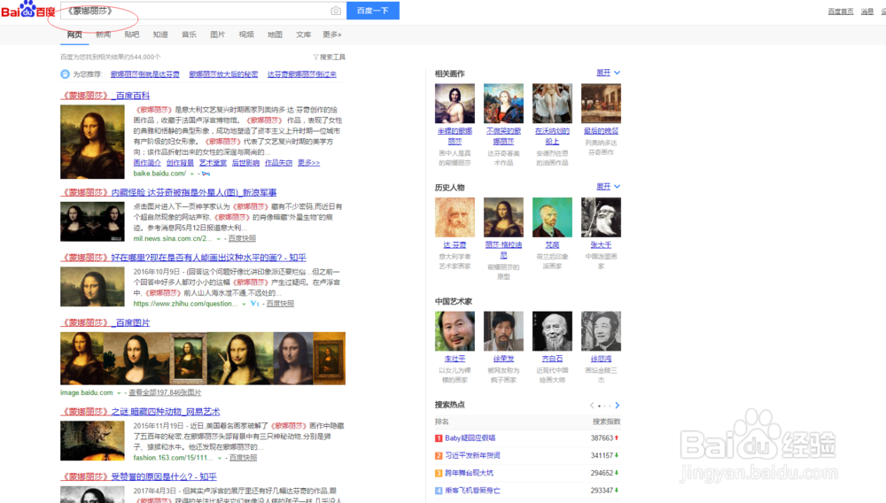
Task: Open the 最后的晚餐 painting thumbnail
Action: coord(602,104)
